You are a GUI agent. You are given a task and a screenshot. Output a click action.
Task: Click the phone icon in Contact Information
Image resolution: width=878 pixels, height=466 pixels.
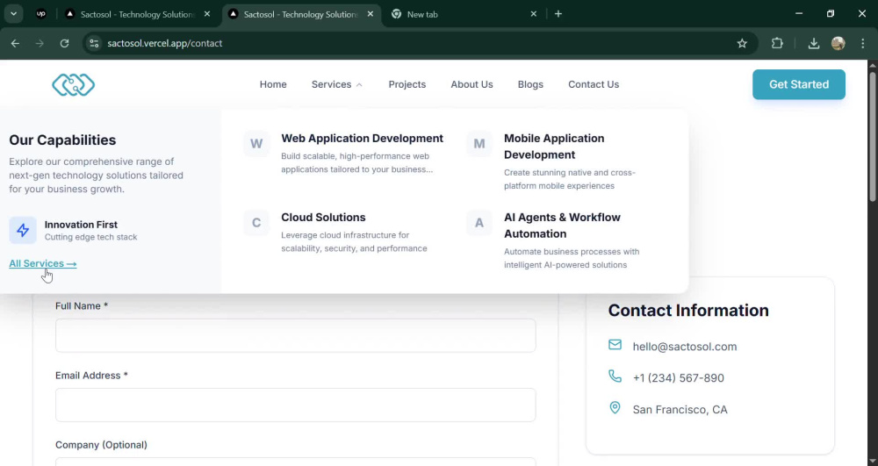615,376
